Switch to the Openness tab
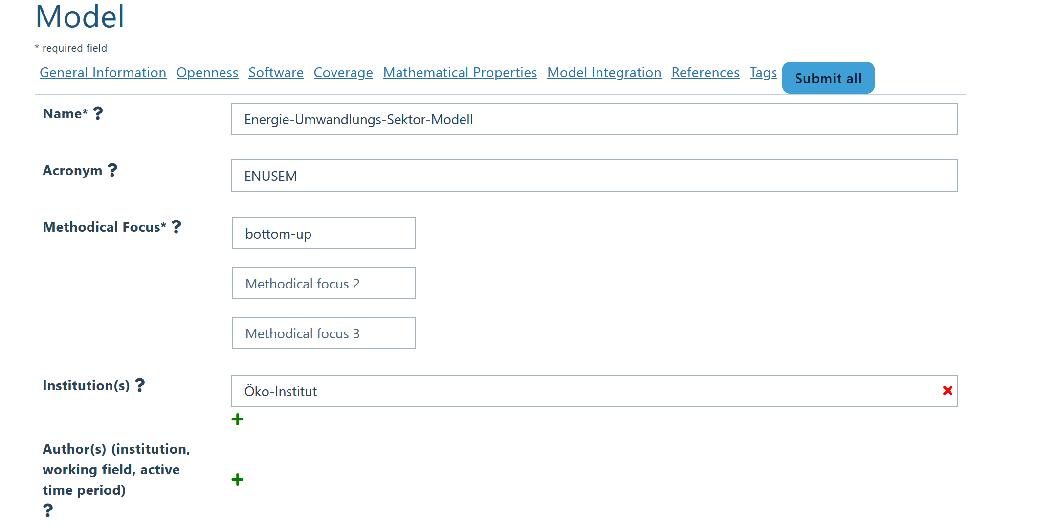1040x531 pixels. [x=207, y=72]
